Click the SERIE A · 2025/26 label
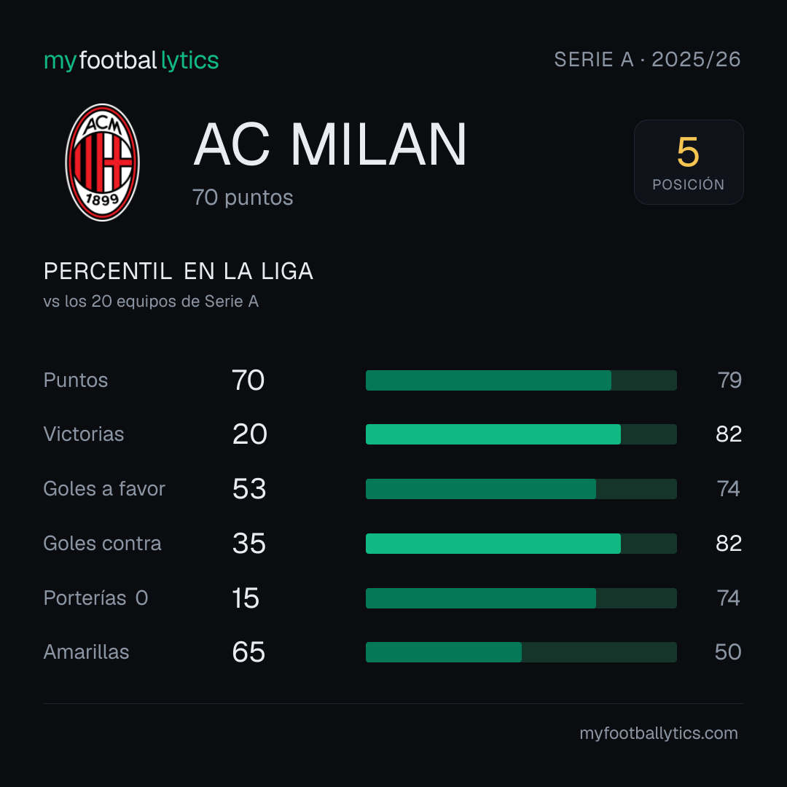 (647, 60)
